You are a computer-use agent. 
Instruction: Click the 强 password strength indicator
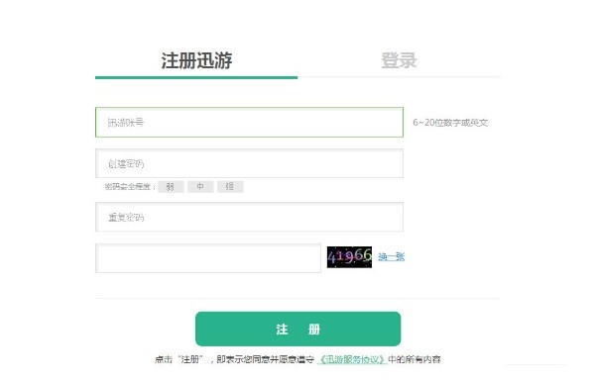pyautogui.click(x=230, y=186)
